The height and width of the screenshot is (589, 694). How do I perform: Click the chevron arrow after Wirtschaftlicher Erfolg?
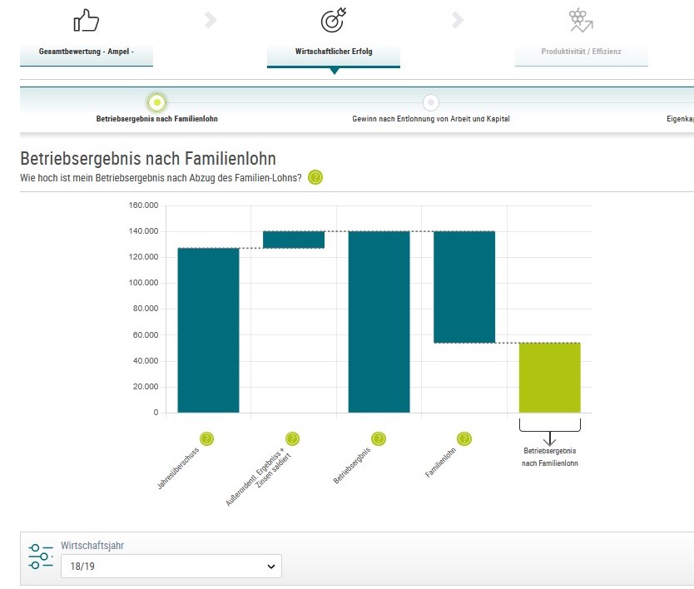click(x=458, y=20)
